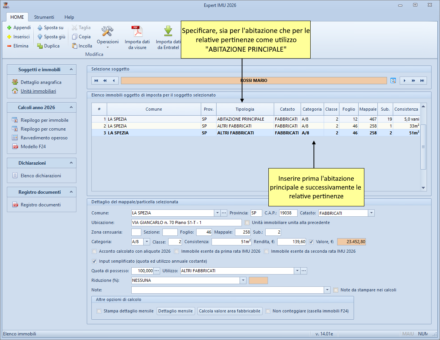Click the orange swatch beside Riduzione
Screen dimensions: 440x340
click(x=258, y=280)
